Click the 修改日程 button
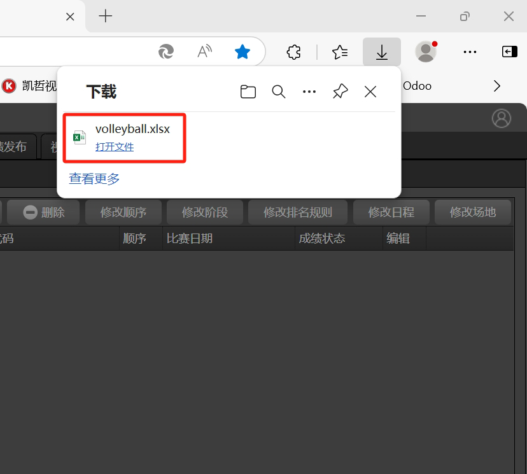 [x=391, y=213]
